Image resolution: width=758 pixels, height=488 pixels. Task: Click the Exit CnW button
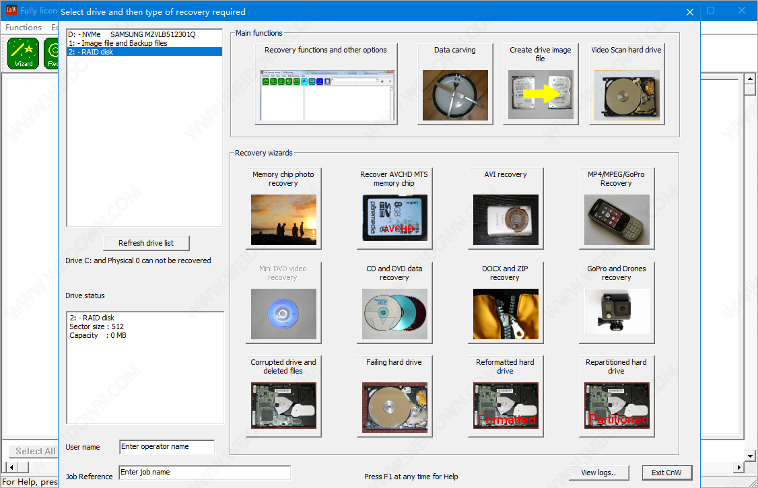(x=666, y=473)
